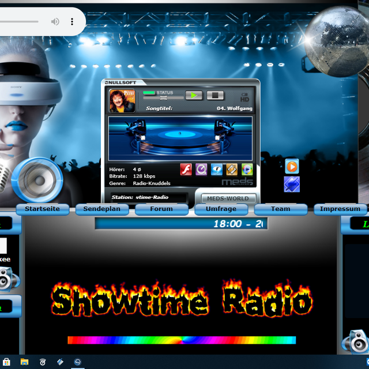Click the Windows Media Player icon in player
Screen dimensions: 369x369
click(x=247, y=169)
